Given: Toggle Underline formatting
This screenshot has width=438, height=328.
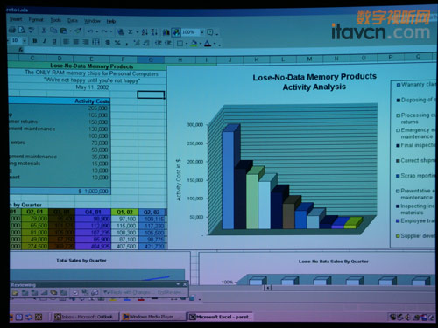Looking at the screenshot, I should coord(54,42).
